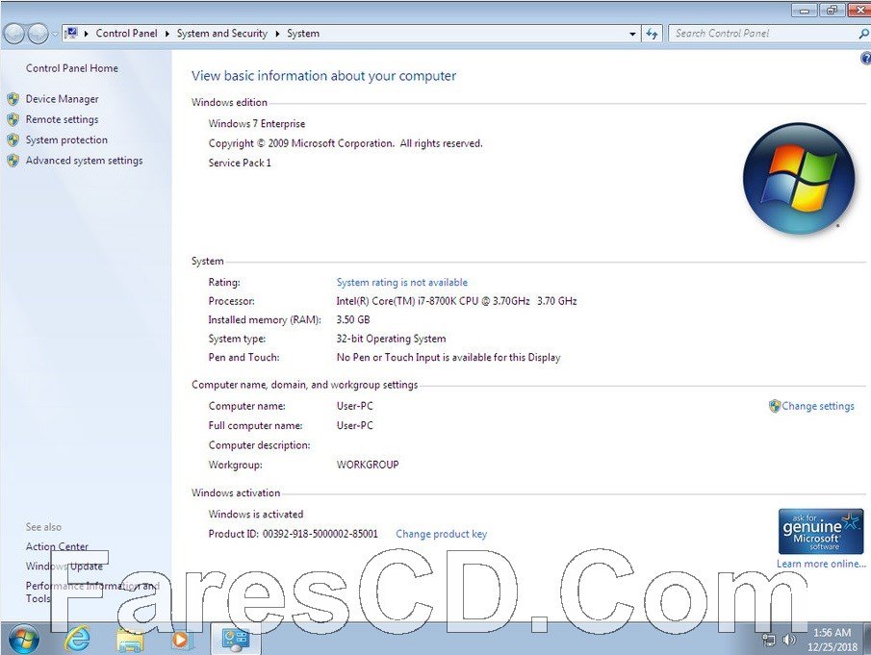The height and width of the screenshot is (655, 871).
Task: Click the Back navigation button
Action: 15,34
